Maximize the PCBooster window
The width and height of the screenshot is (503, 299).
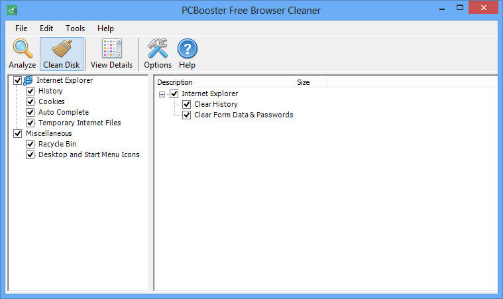(460, 8)
